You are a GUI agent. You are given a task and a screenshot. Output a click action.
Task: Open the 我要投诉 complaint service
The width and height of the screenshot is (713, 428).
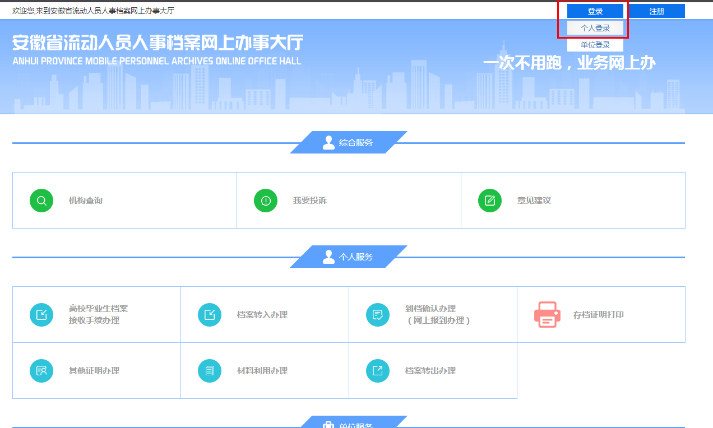click(x=349, y=200)
